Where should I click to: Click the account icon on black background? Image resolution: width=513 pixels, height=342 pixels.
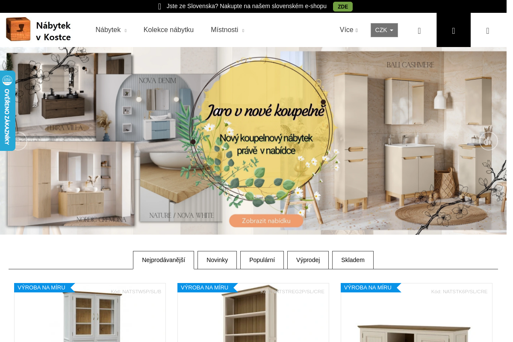click(x=453, y=30)
